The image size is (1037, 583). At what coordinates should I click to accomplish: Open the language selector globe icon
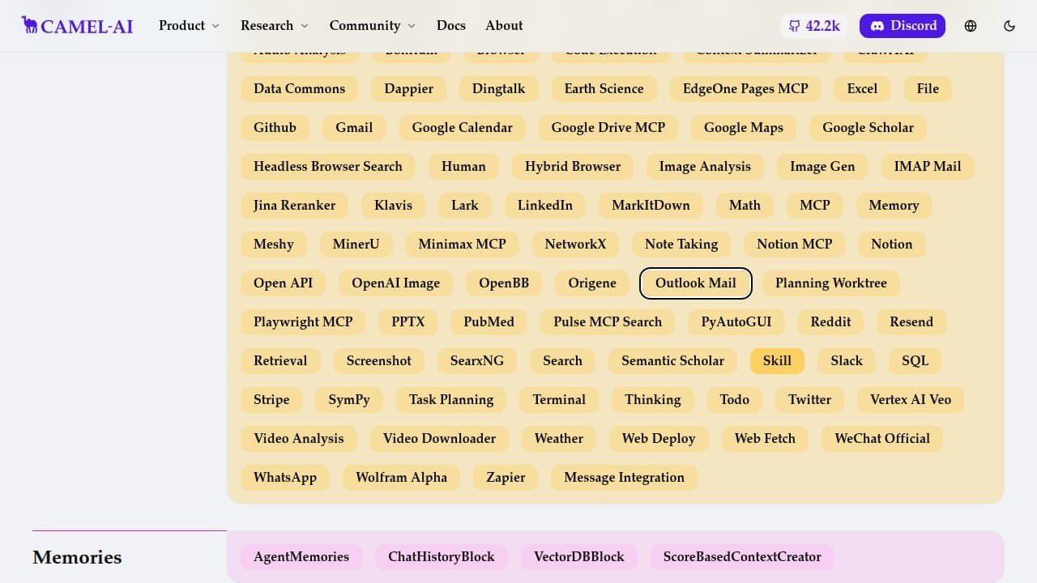click(x=971, y=26)
